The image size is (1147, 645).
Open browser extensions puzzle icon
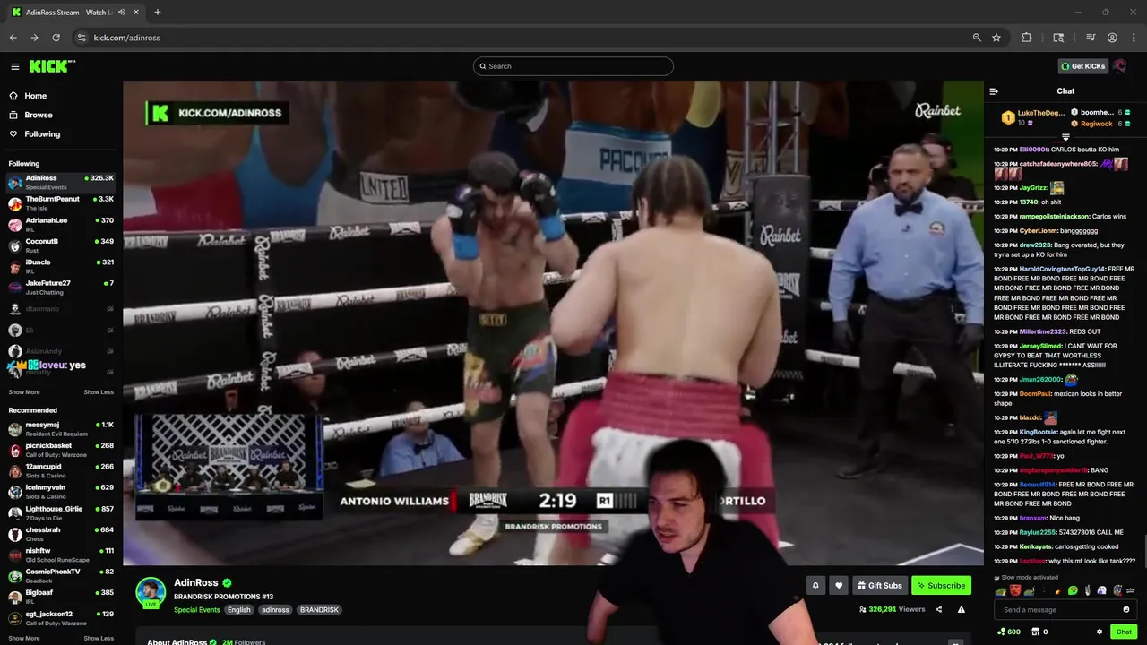1027,38
